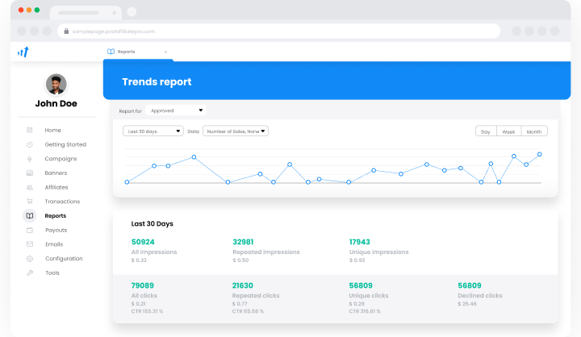Click the Configuration gear icon
581x337 pixels.
pos(30,259)
